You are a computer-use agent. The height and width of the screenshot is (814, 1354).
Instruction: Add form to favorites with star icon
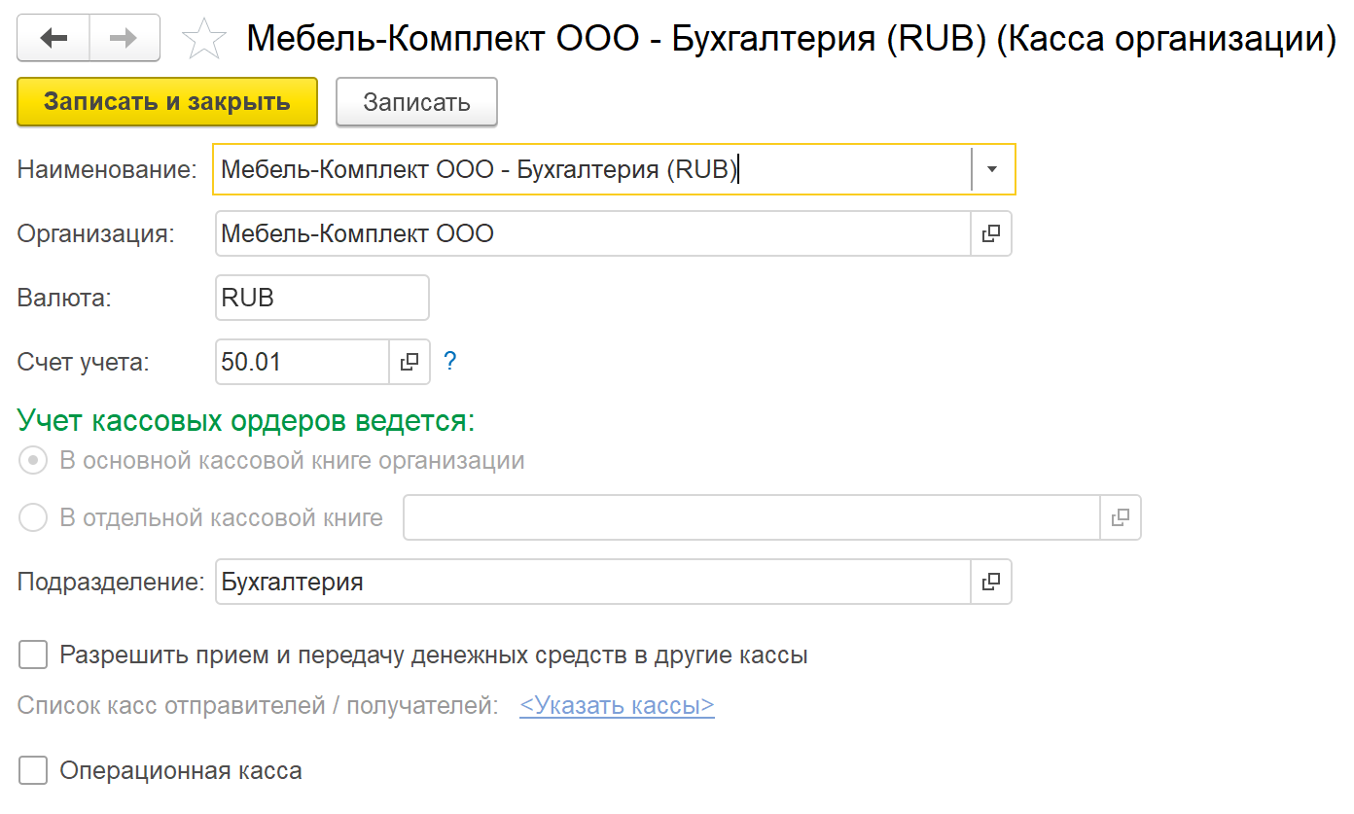click(x=204, y=40)
